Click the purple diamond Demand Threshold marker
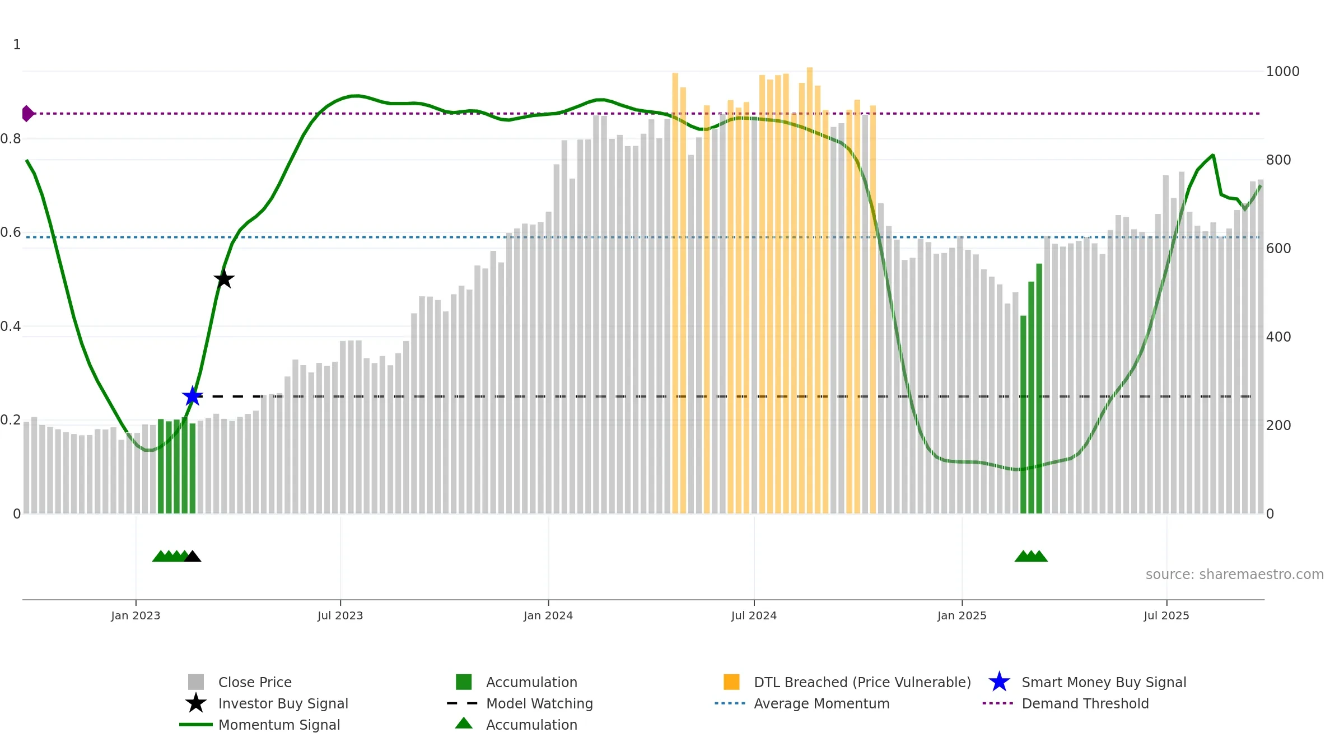1344x756 pixels. (x=27, y=114)
